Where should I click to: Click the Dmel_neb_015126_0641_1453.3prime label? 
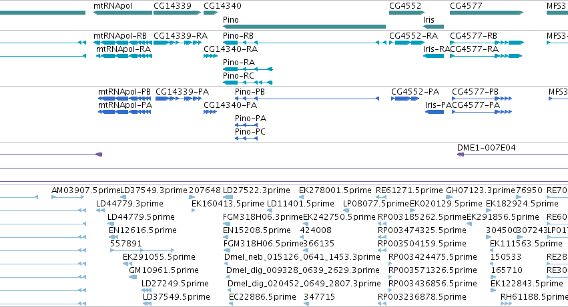pos(302,257)
